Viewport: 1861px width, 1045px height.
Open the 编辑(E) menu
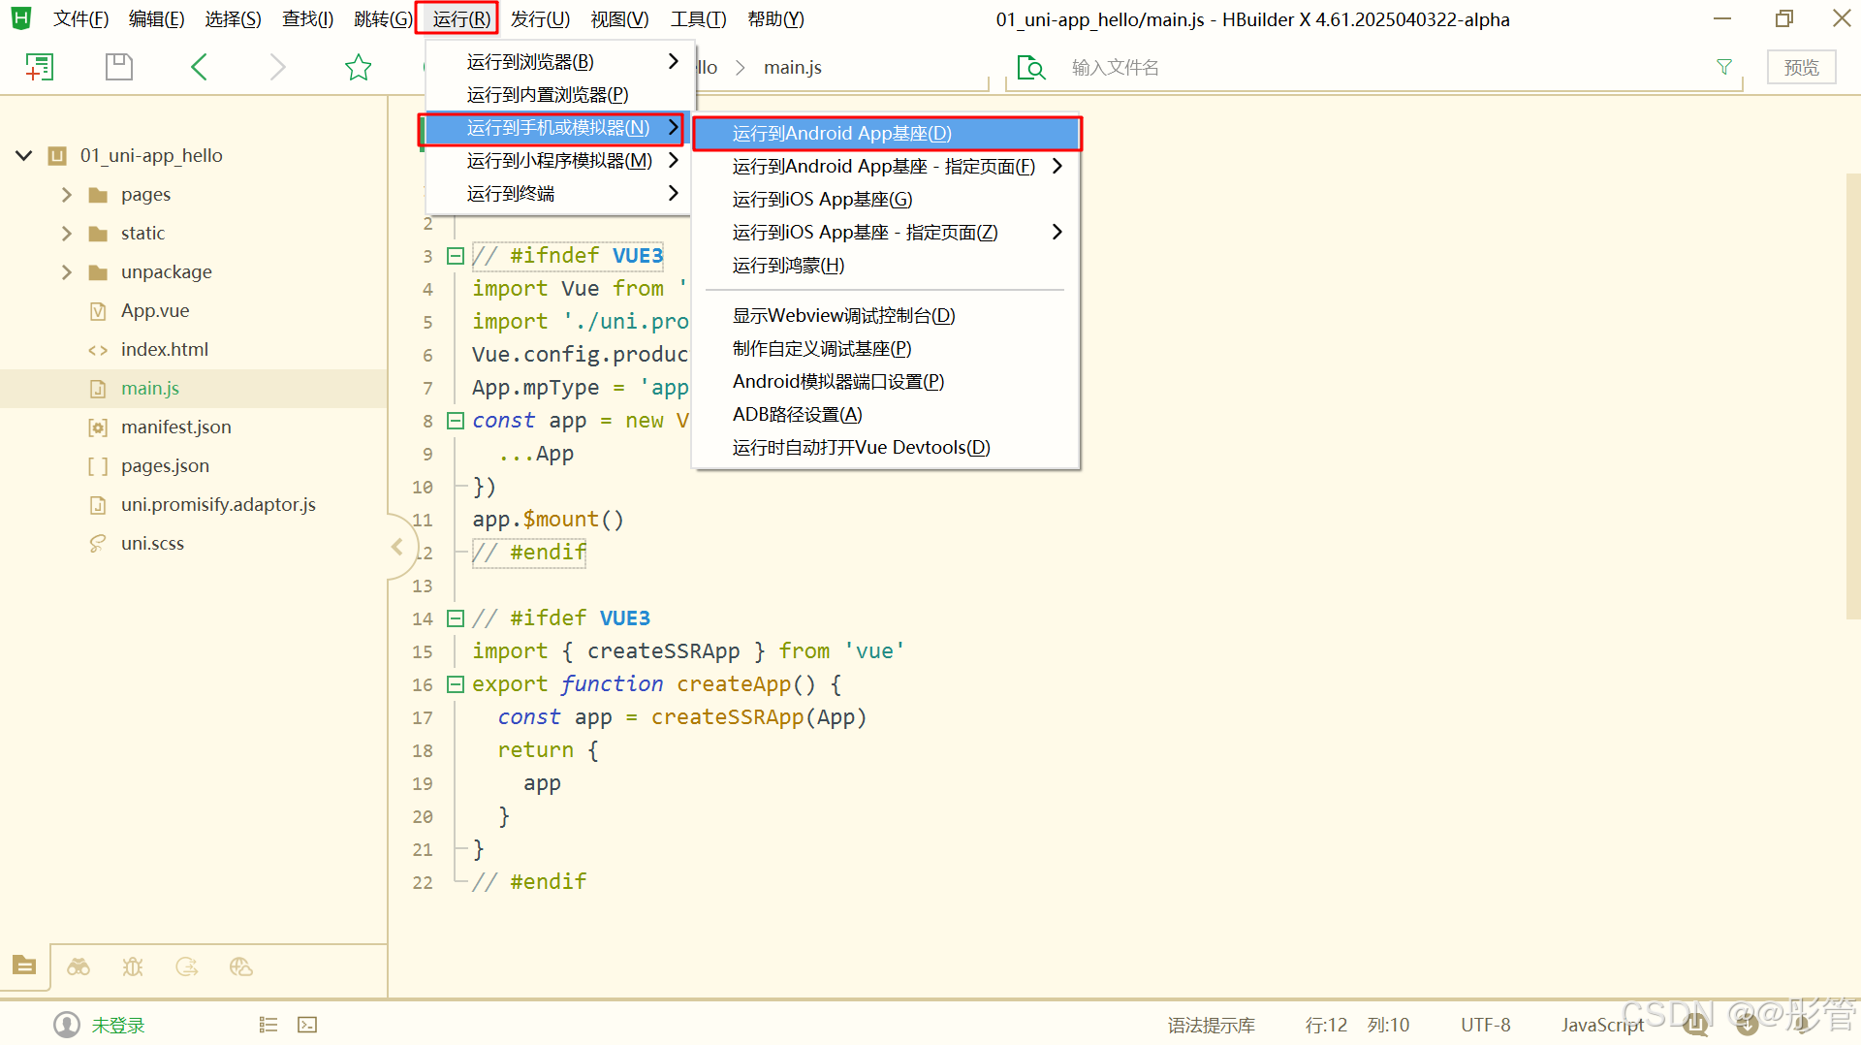[x=156, y=19]
